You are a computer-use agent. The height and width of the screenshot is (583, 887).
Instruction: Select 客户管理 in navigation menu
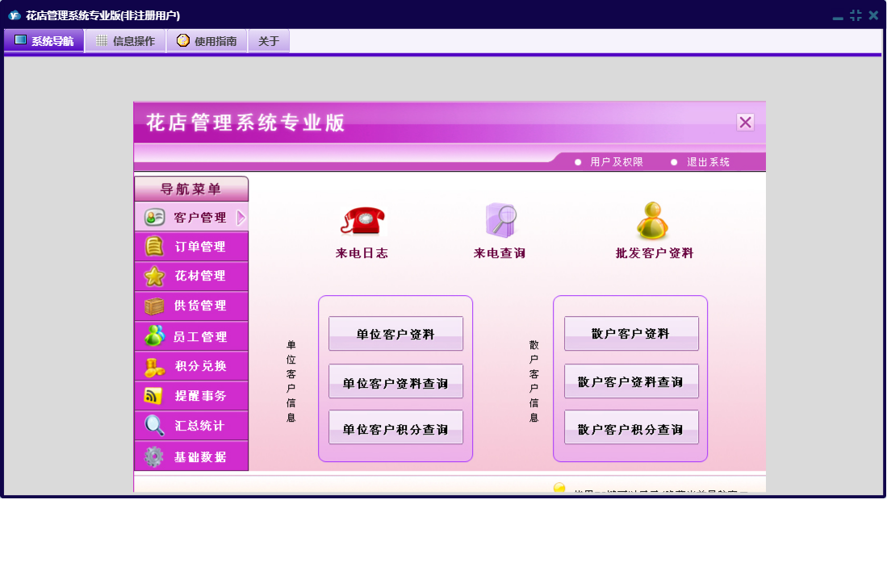(x=191, y=217)
